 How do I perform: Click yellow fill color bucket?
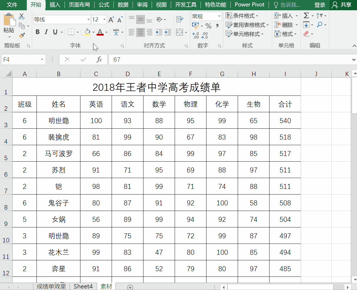coord(87,32)
